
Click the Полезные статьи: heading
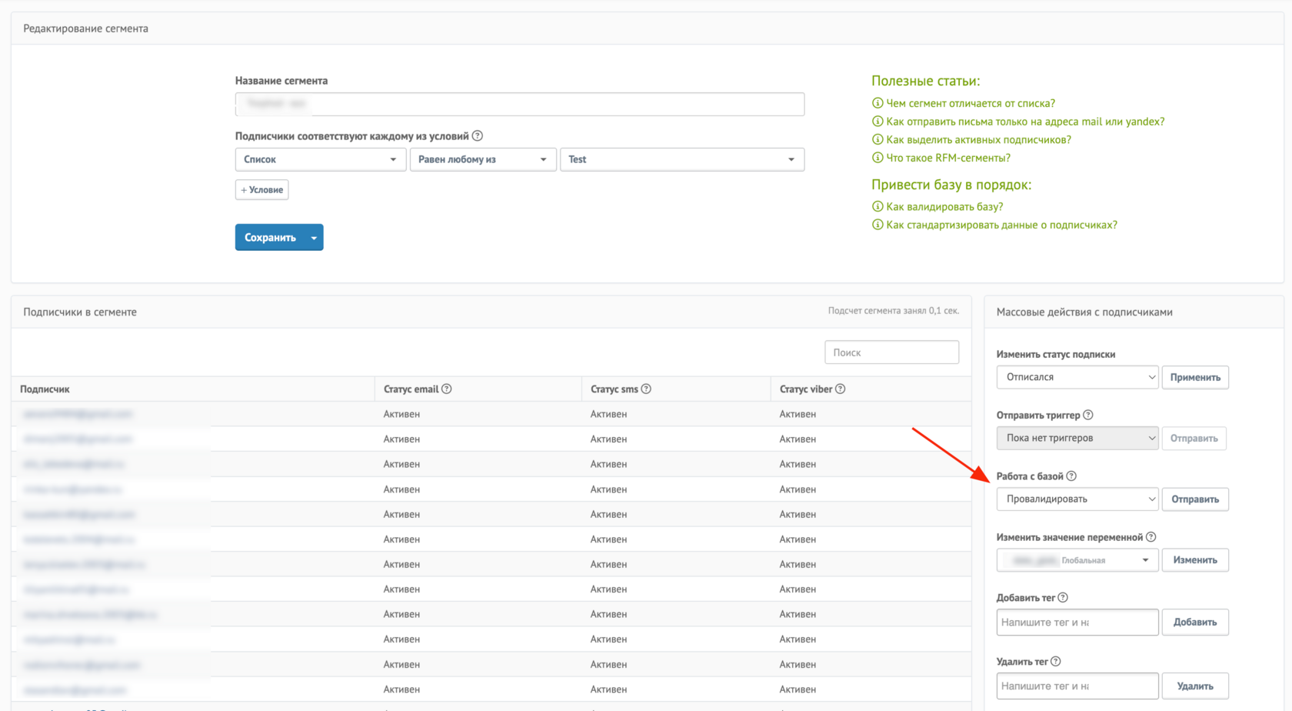pos(926,81)
